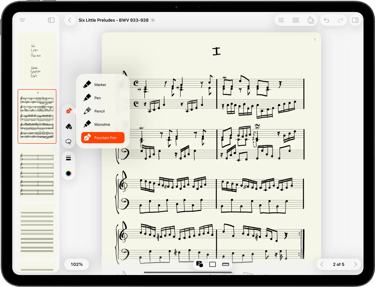Choose the Fountain Pen menu entry
The width and height of the screenshot is (375, 287).
pyautogui.click(x=103, y=138)
